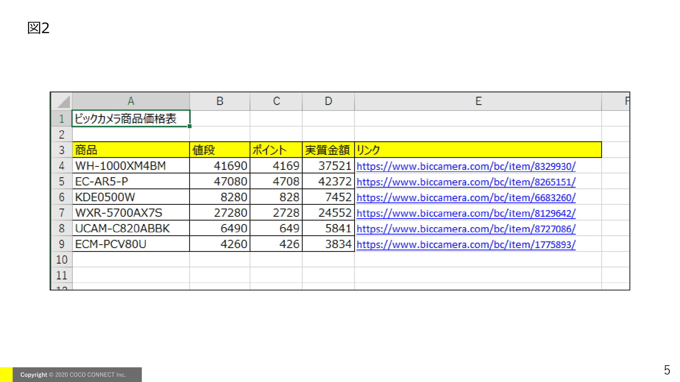Click net amount cell 37521
This screenshot has height=382, width=680.
[x=328, y=166]
